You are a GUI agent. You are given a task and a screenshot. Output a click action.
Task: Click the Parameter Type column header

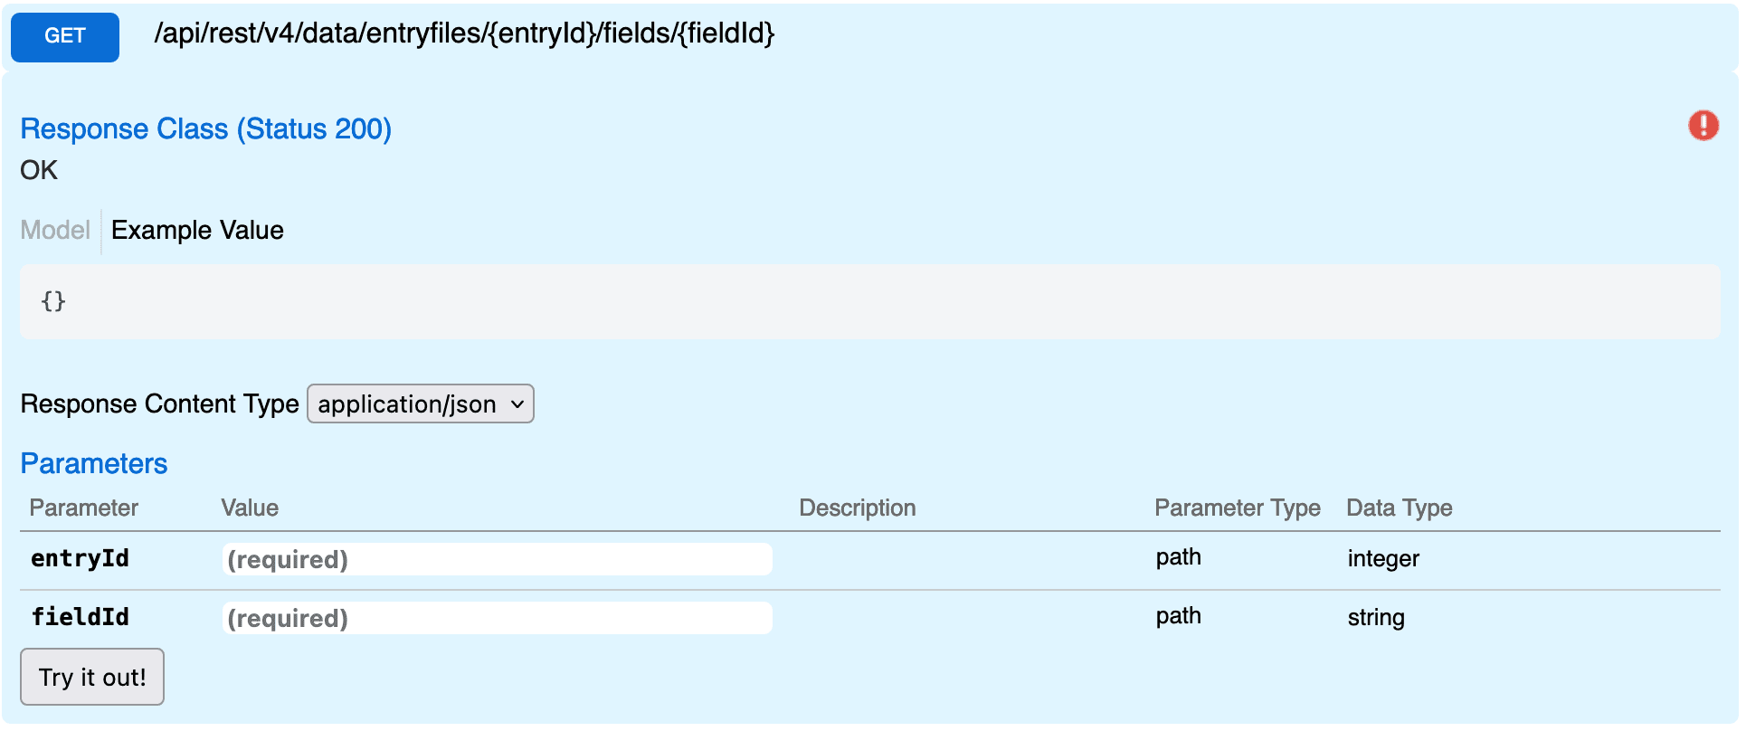pos(1238,508)
